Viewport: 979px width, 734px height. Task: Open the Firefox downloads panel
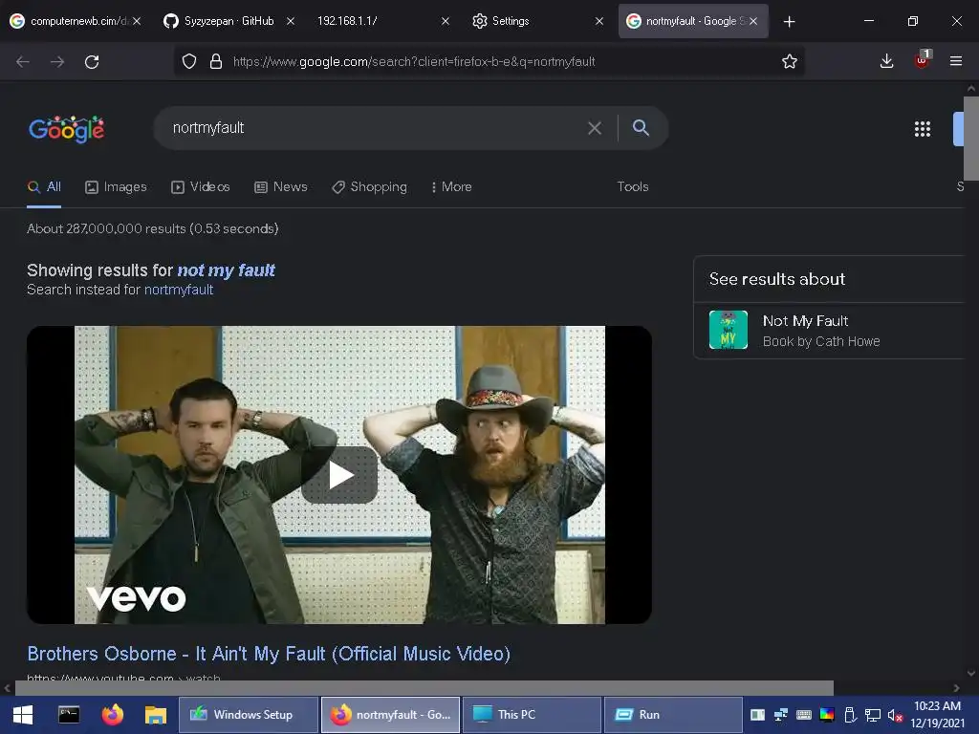886,61
